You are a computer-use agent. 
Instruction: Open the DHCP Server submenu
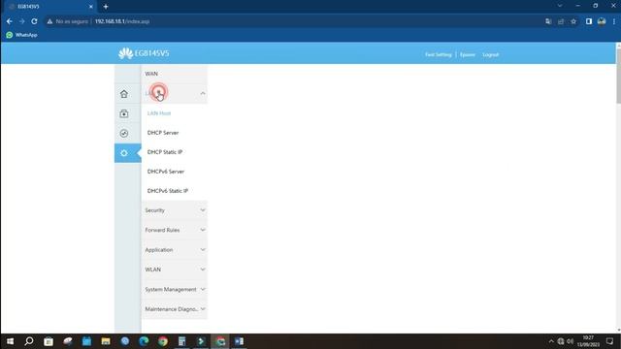point(163,133)
